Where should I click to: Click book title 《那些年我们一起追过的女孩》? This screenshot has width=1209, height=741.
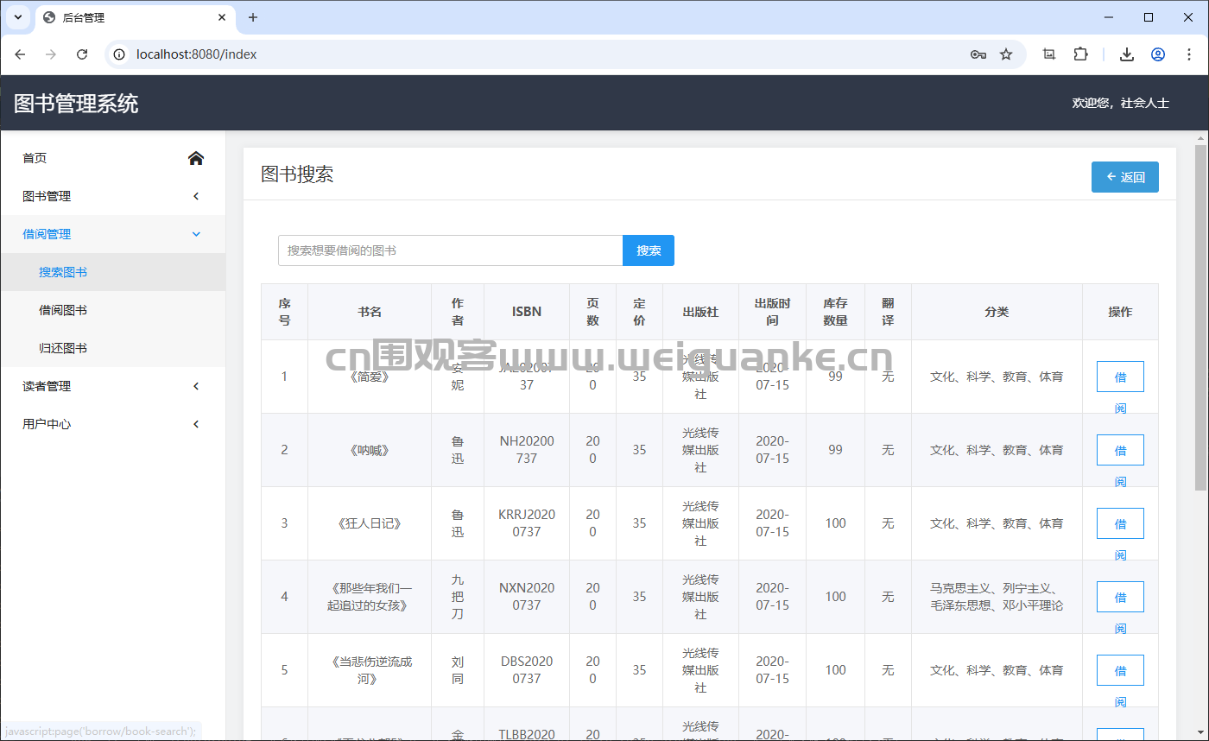(x=370, y=597)
